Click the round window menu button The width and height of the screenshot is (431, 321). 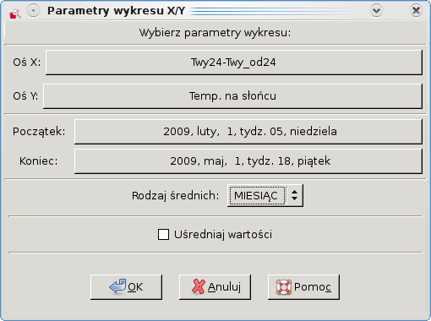(x=33, y=11)
